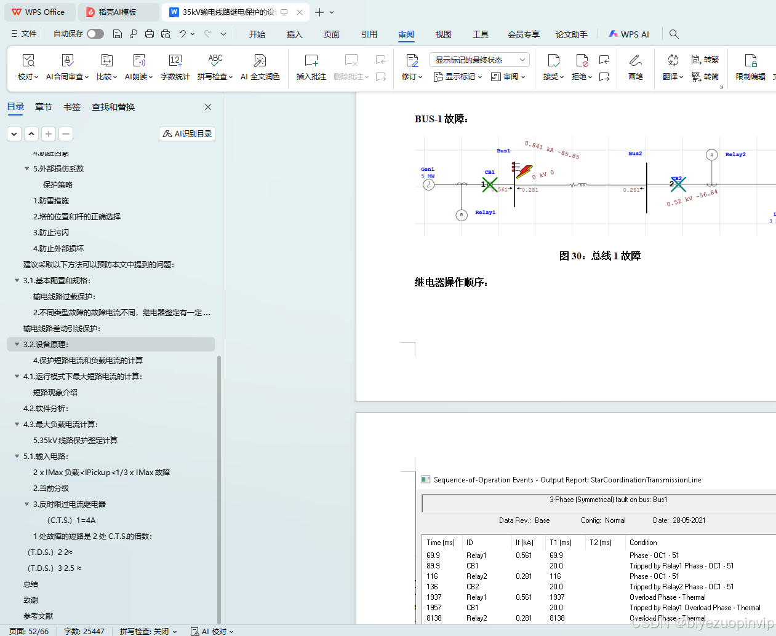Switch to the 视图 ribbon tab
The height and width of the screenshot is (636, 776).
coord(444,34)
